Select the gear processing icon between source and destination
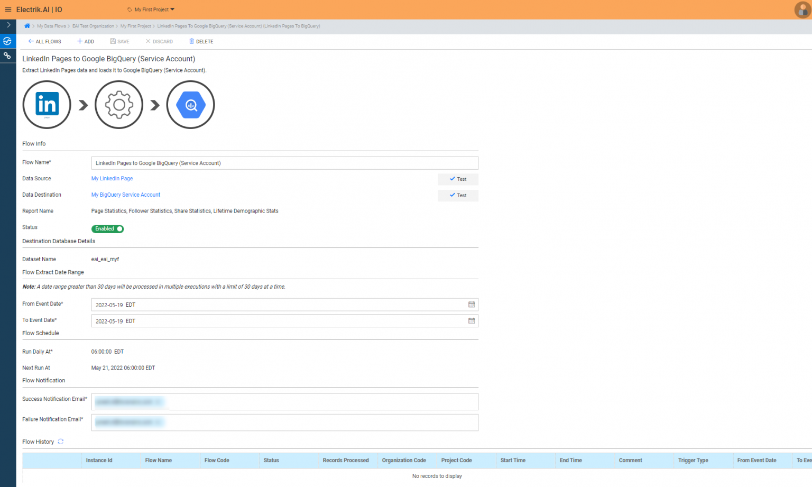The image size is (812, 487). pos(118,104)
